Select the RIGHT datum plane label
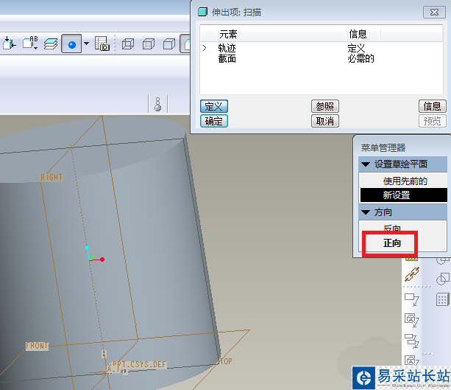This screenshot has height=390, width=451. [x=52, y=177]
